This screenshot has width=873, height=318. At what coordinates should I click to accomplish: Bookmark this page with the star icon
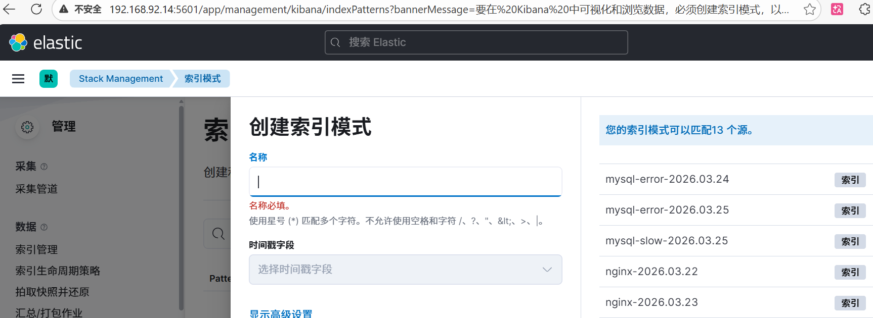click(810, 9)
